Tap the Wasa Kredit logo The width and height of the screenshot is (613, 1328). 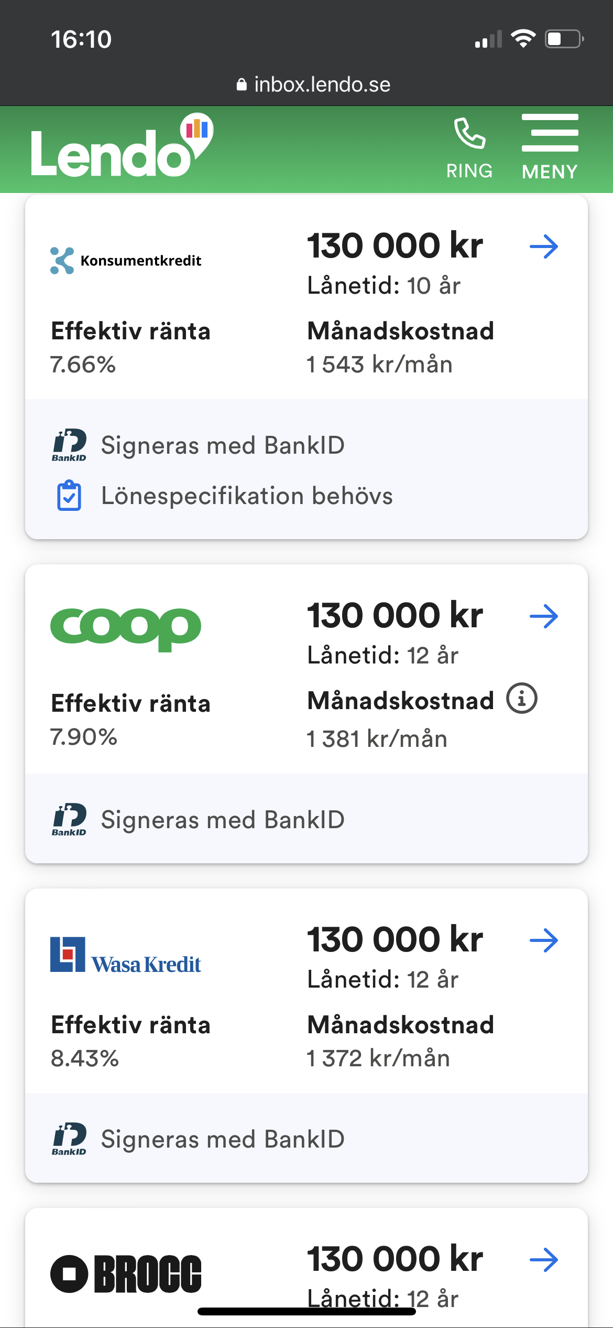click(126, 956)
